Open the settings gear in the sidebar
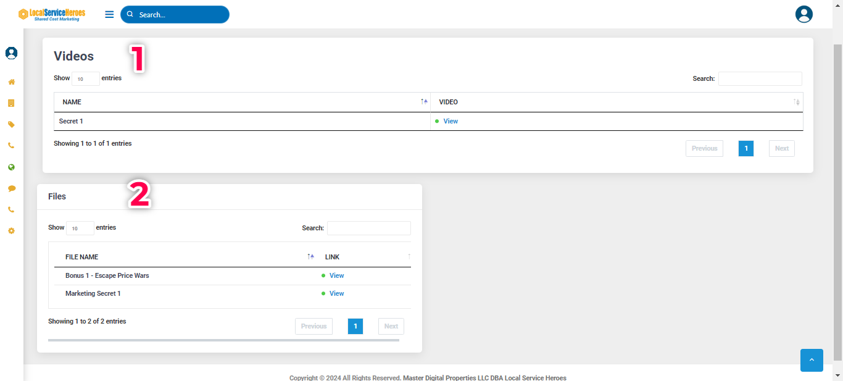The height and width of the screenshot is (381, 843). [11, 231]
